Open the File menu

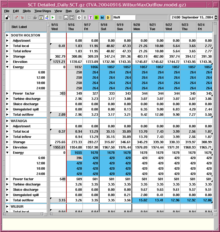[7, 11]
